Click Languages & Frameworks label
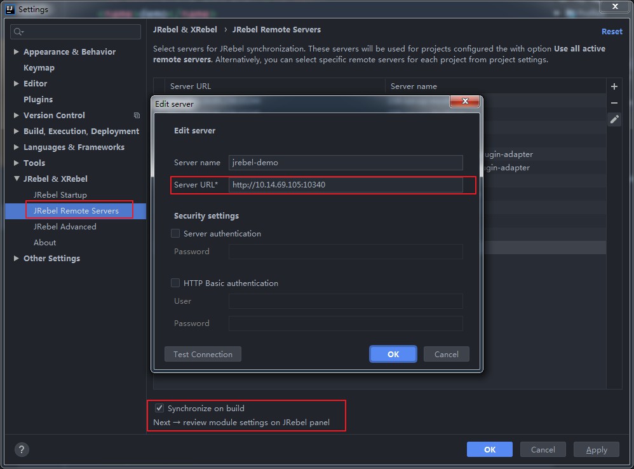The image size is (634, 469). pyautogui.click(x=74, y=147)
